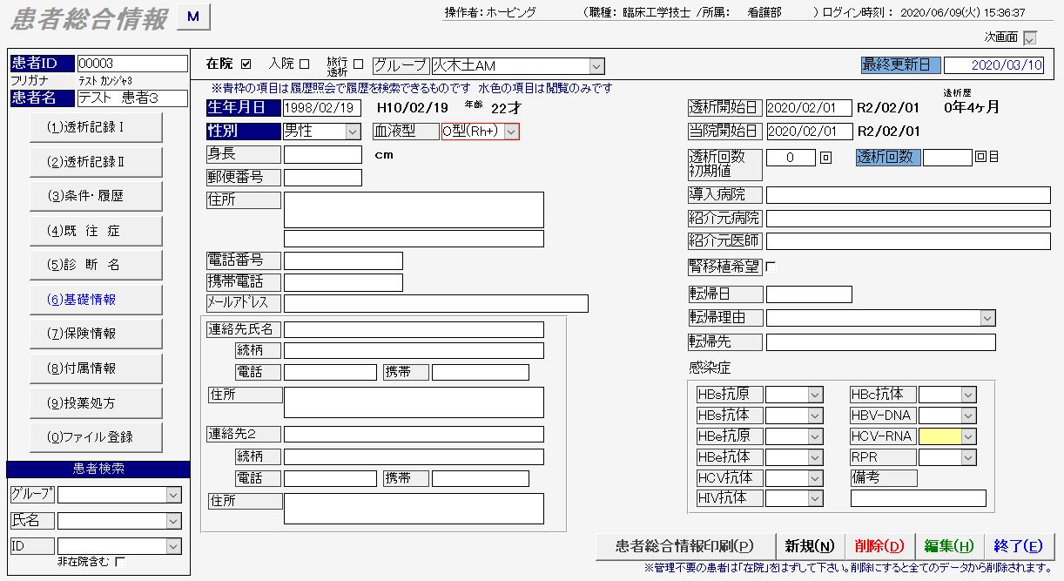
Task: Click the 転帰先 input field
Action: pyautogui.click(x=880, y=342)
